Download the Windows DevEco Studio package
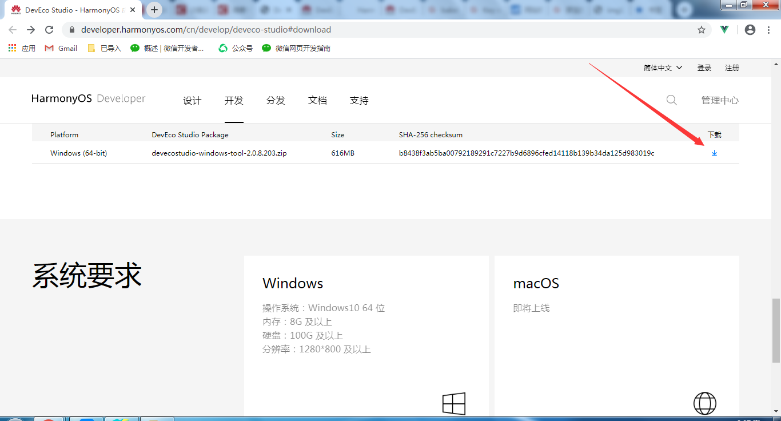This screenshot has height=421, width=781. tap(714, 153)
